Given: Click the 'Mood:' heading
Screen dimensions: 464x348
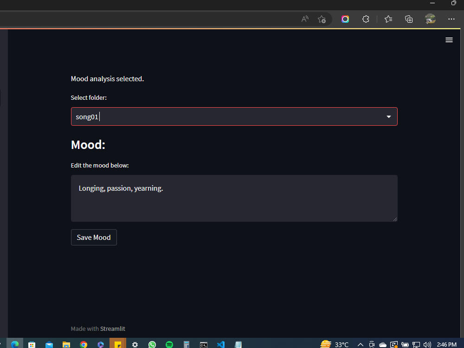Looking at the screenshot, I should [88, 145].
